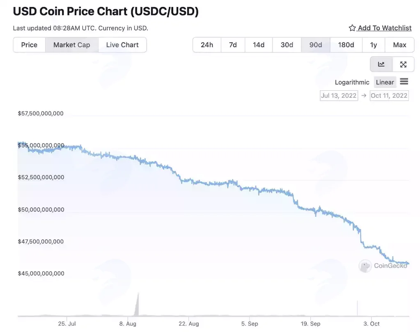Viewport: 420px width, 333px height.
Task: Select the 14d range button
Action: tap(259, 45)
